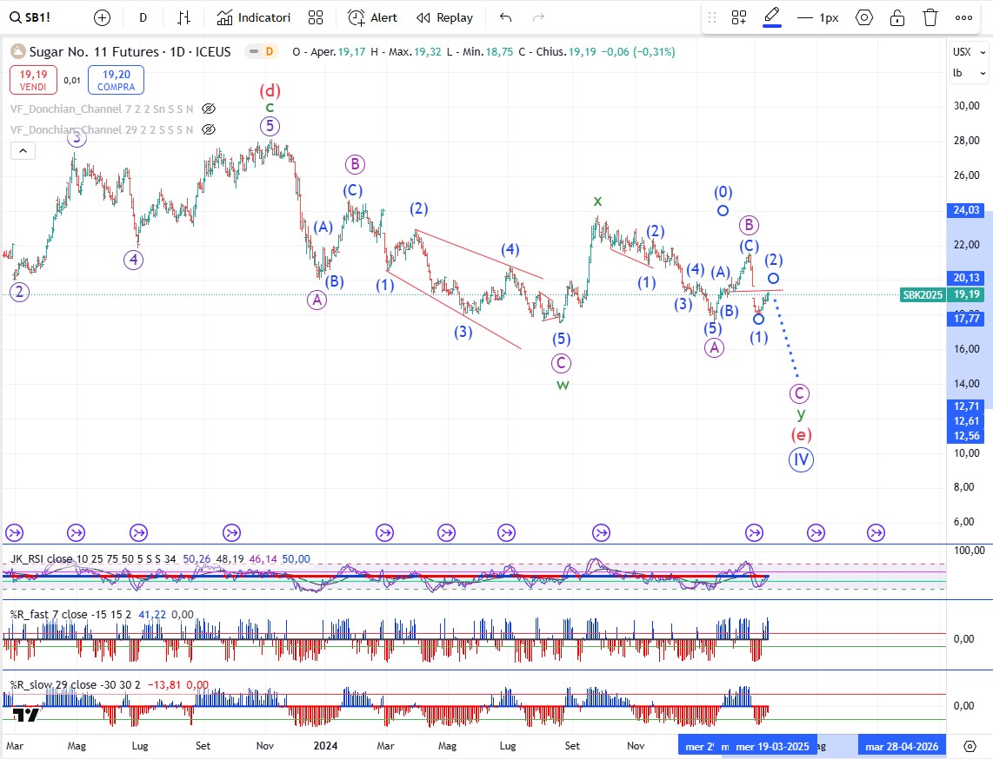Click the 19,19 VENDI sell button

33,80
